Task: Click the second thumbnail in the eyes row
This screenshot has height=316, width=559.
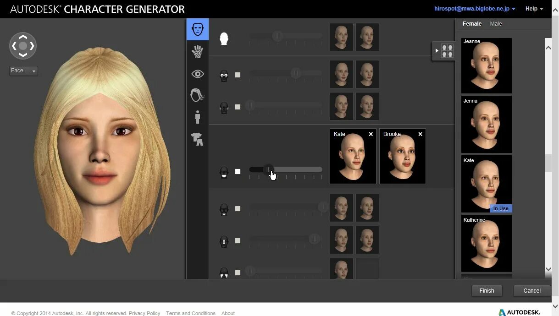Action: (367, 74)
